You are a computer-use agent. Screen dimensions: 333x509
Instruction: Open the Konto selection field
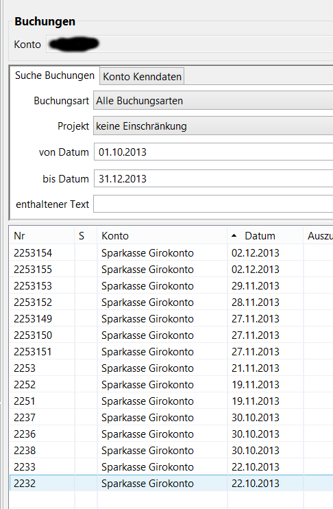[x=190, y=44]
